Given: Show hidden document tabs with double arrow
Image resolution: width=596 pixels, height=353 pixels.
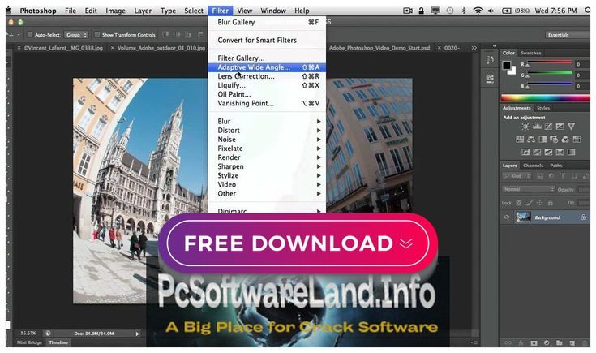Looking at the screenshot, I should (474, 48).
